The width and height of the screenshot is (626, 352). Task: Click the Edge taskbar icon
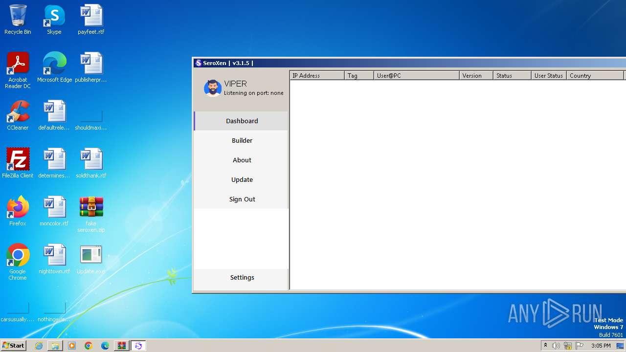pos(105,346)
